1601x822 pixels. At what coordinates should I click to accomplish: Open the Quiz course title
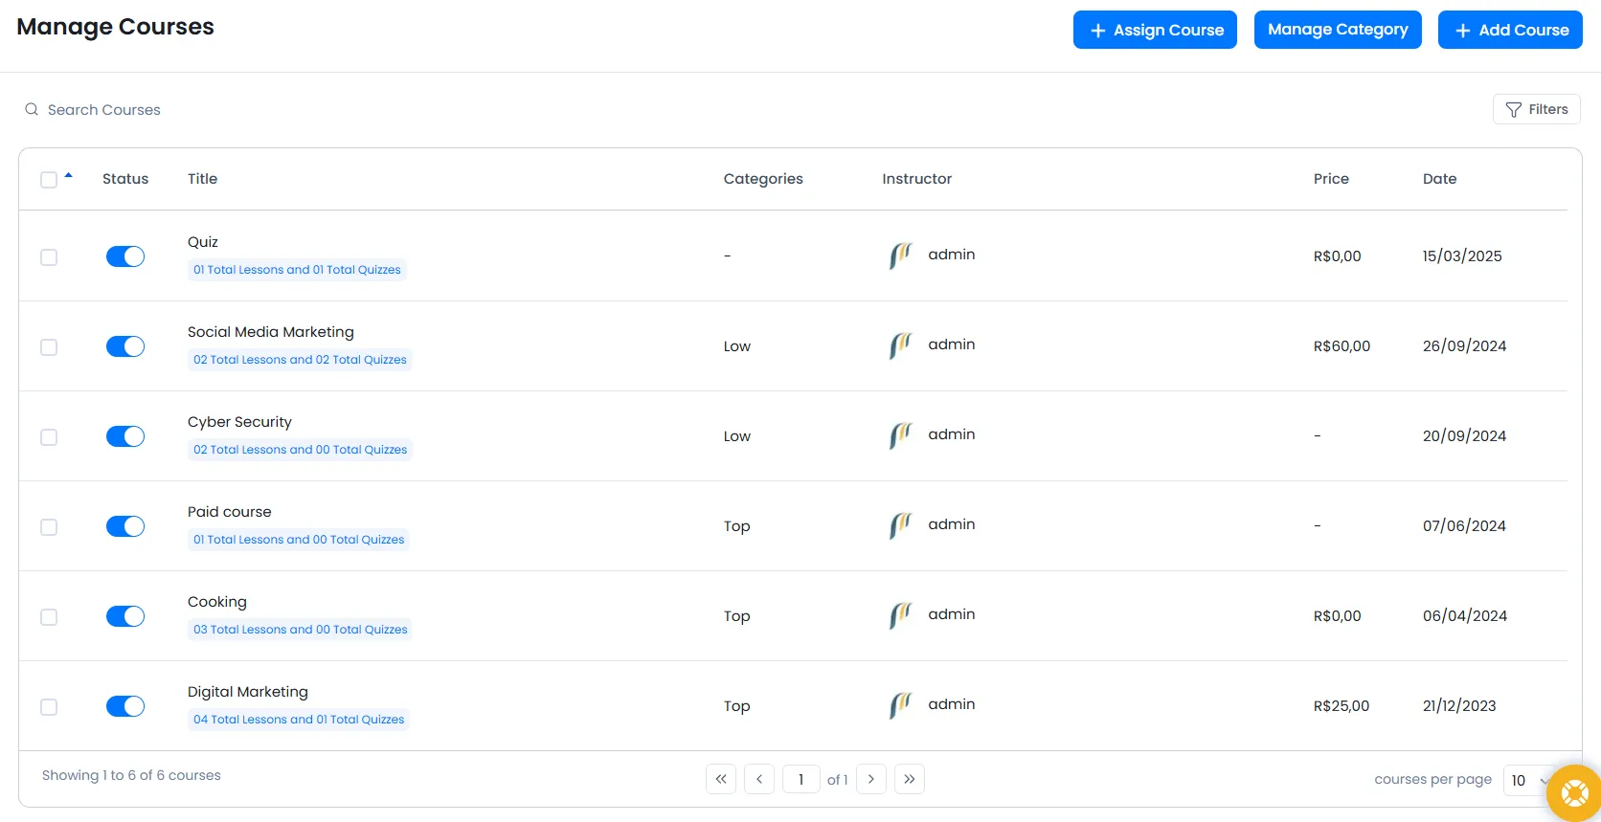(x=203, y=242)
